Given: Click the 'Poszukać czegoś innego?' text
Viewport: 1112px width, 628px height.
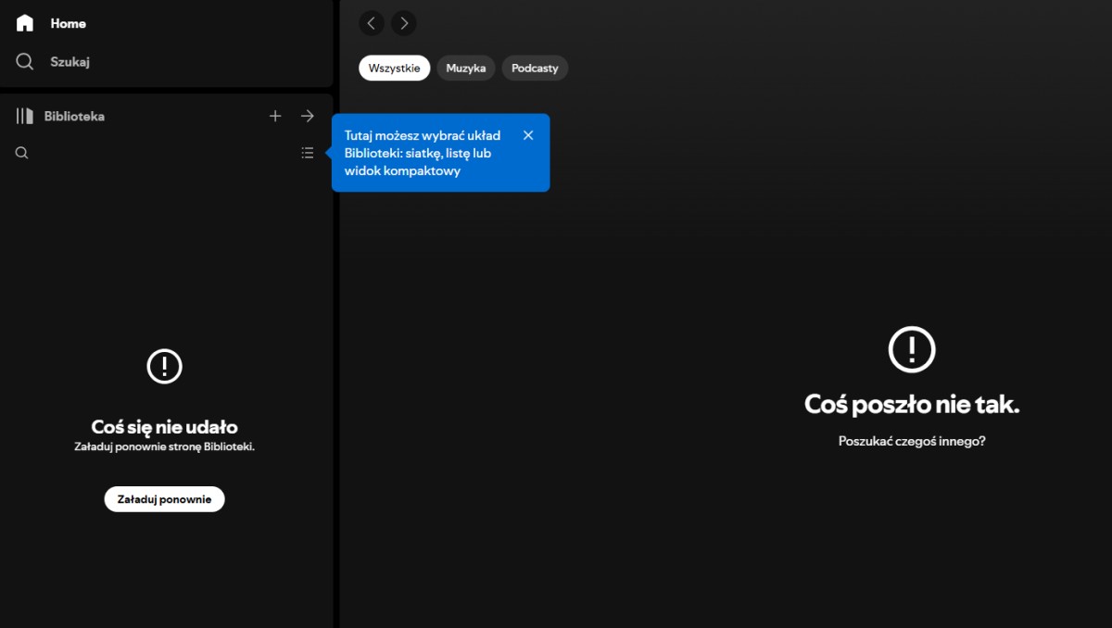Looking at the screenshot, I should 912,442.
